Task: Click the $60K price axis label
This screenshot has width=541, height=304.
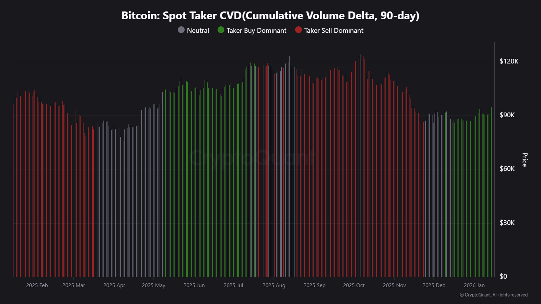Action: [507, 169]
